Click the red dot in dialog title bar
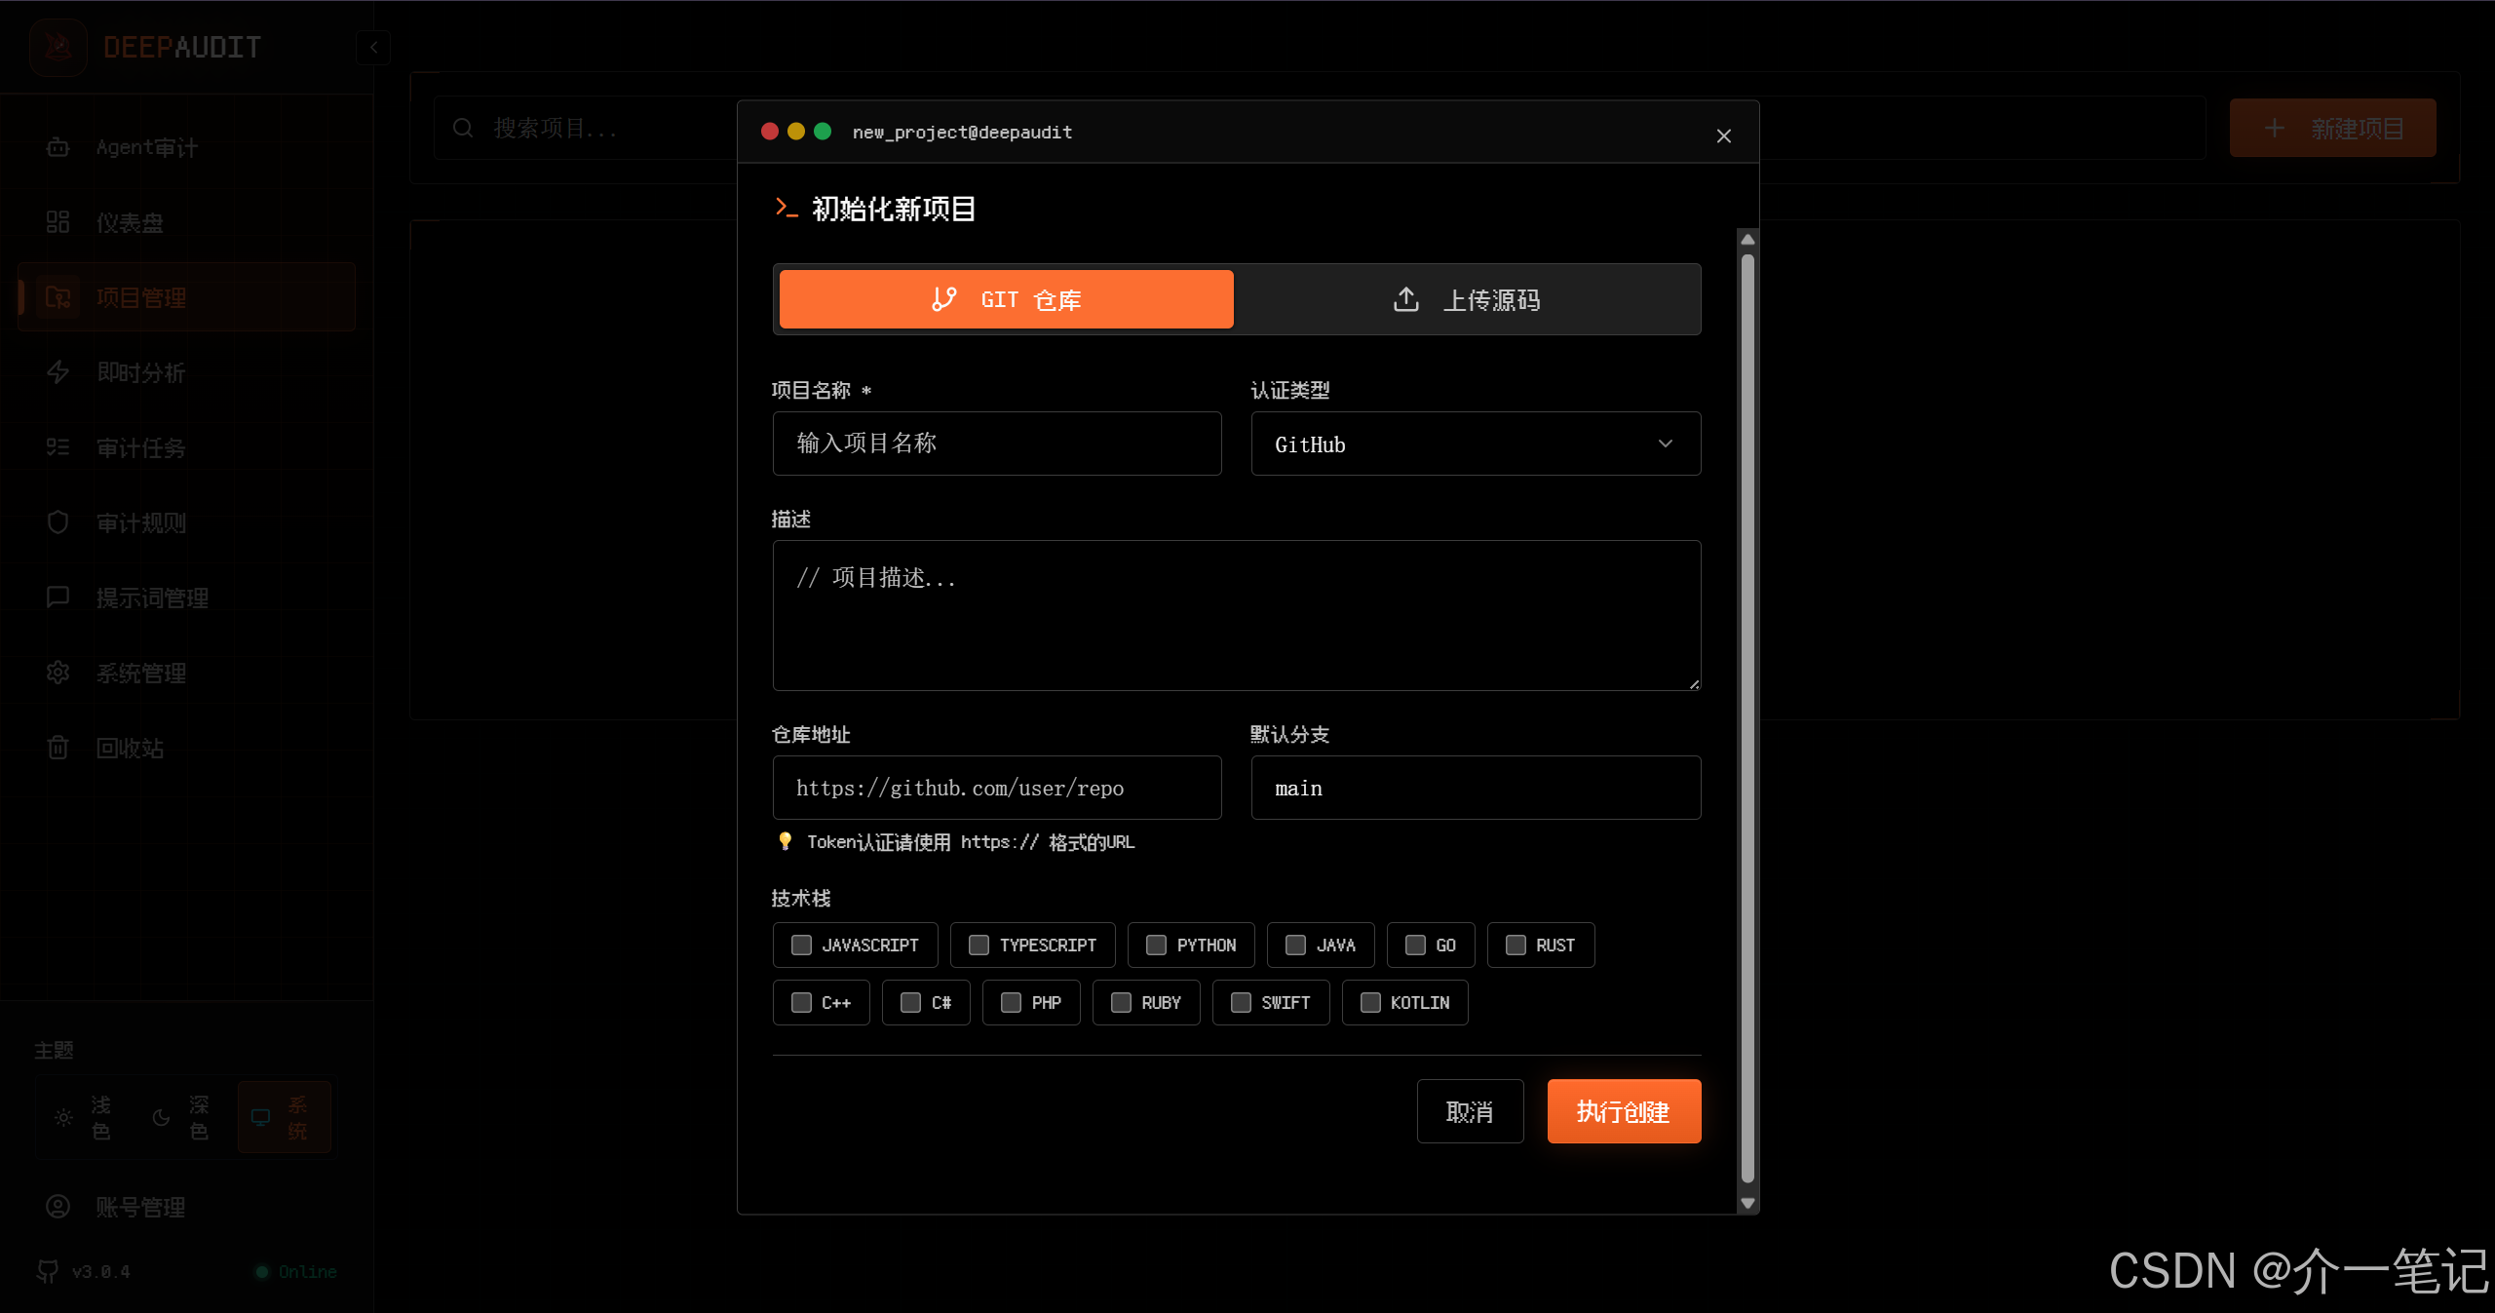The image size is (2495, 1313). click(770, 132)
